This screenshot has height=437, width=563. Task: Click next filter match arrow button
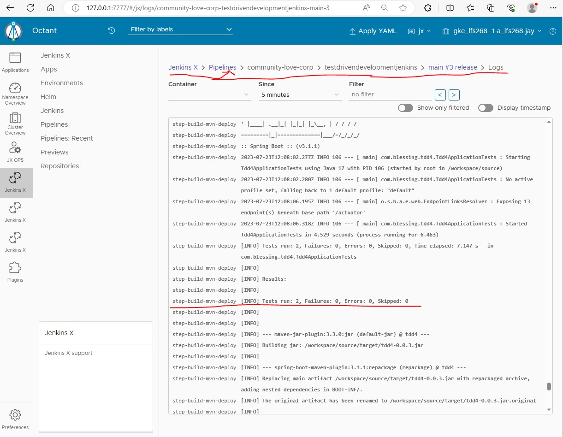[x=454, y=95]
